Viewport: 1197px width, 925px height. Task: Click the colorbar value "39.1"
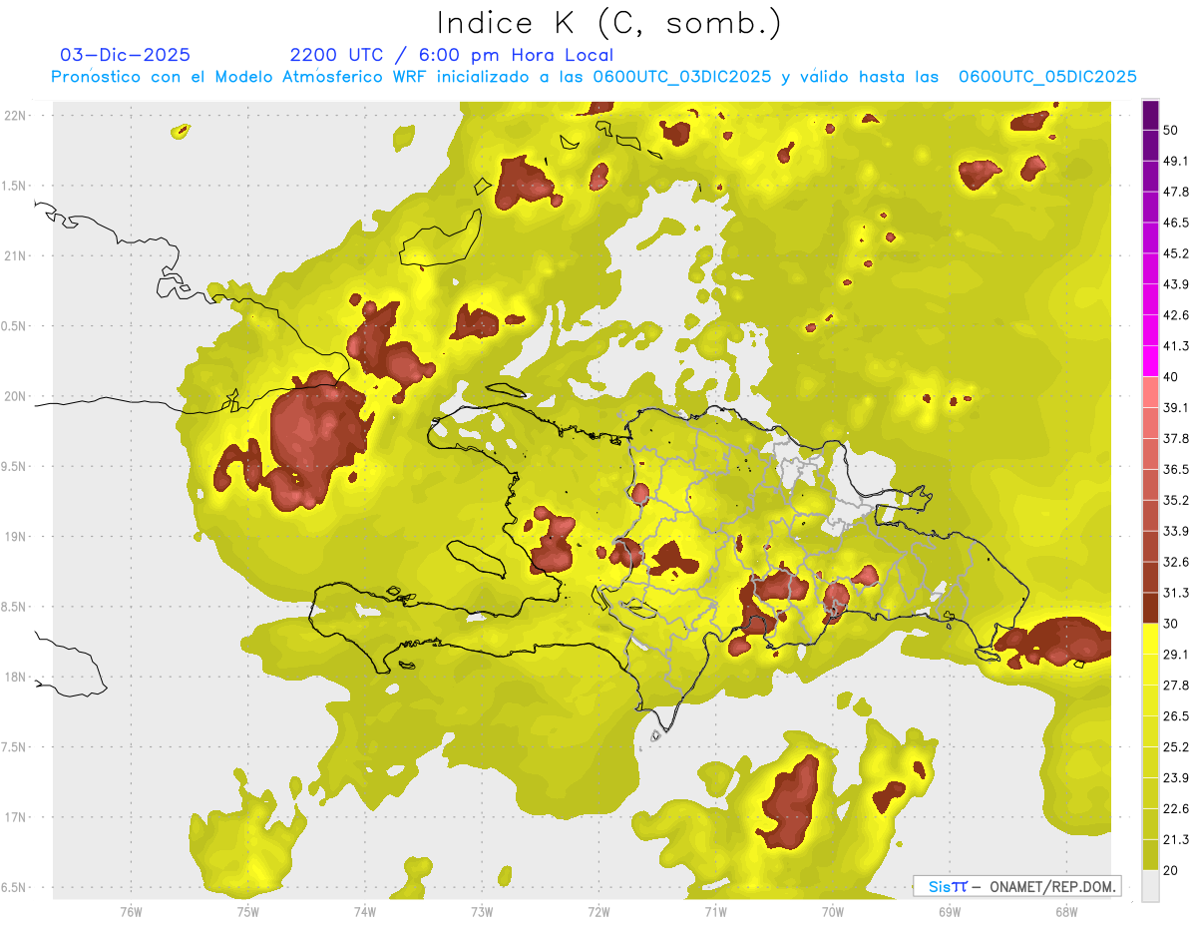pos(1176,408)
